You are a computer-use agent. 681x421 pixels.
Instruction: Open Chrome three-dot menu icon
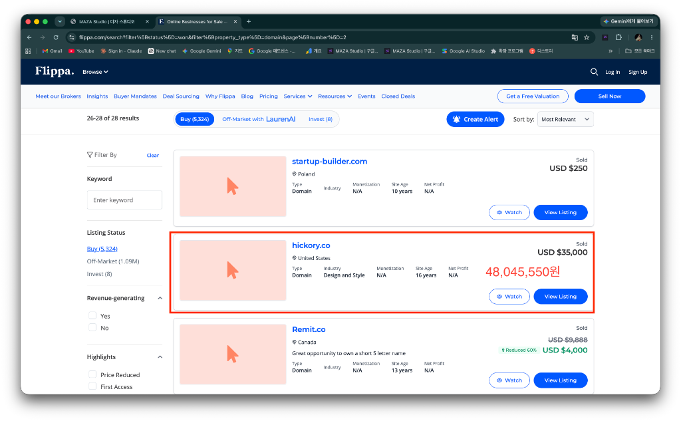(652, 37)
